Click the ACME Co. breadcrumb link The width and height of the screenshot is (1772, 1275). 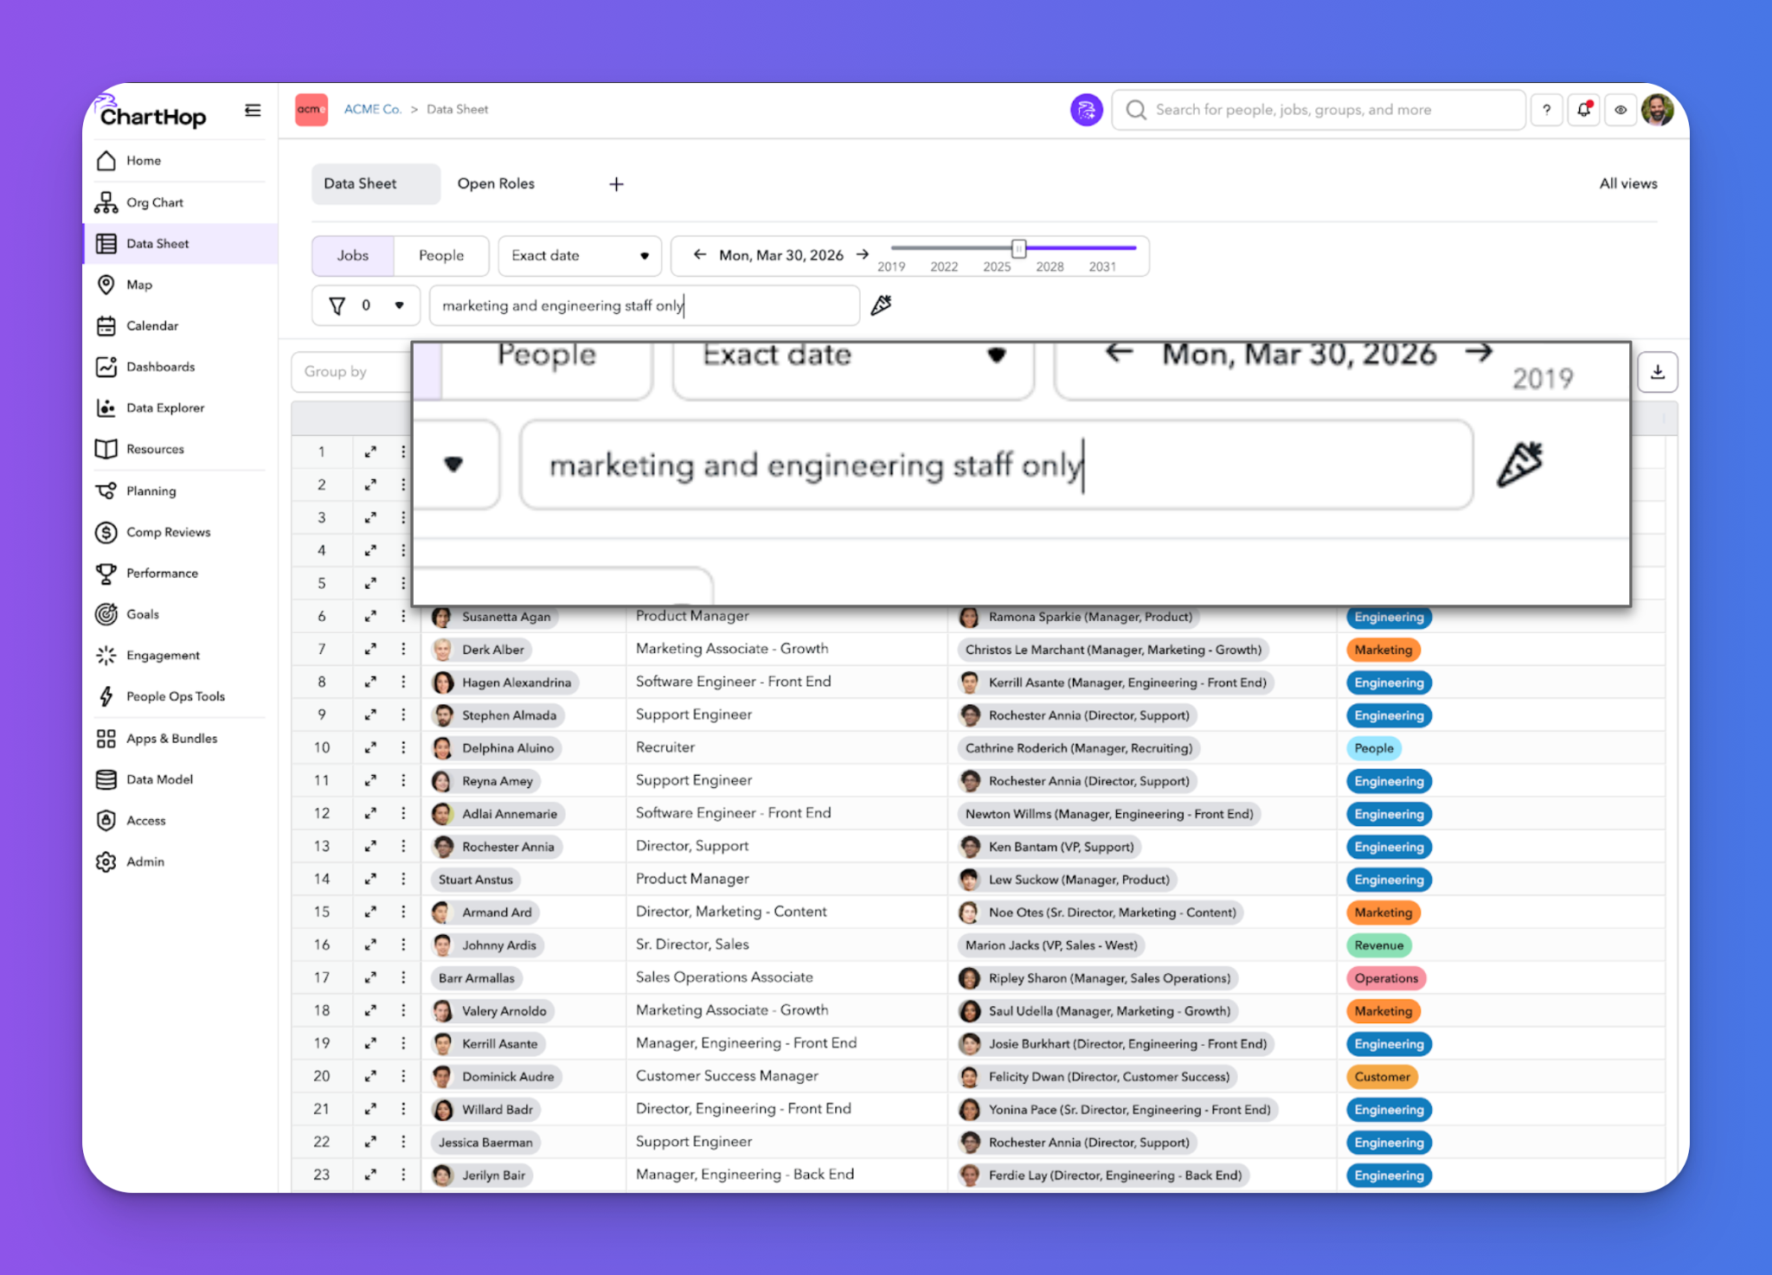point(372,109)
